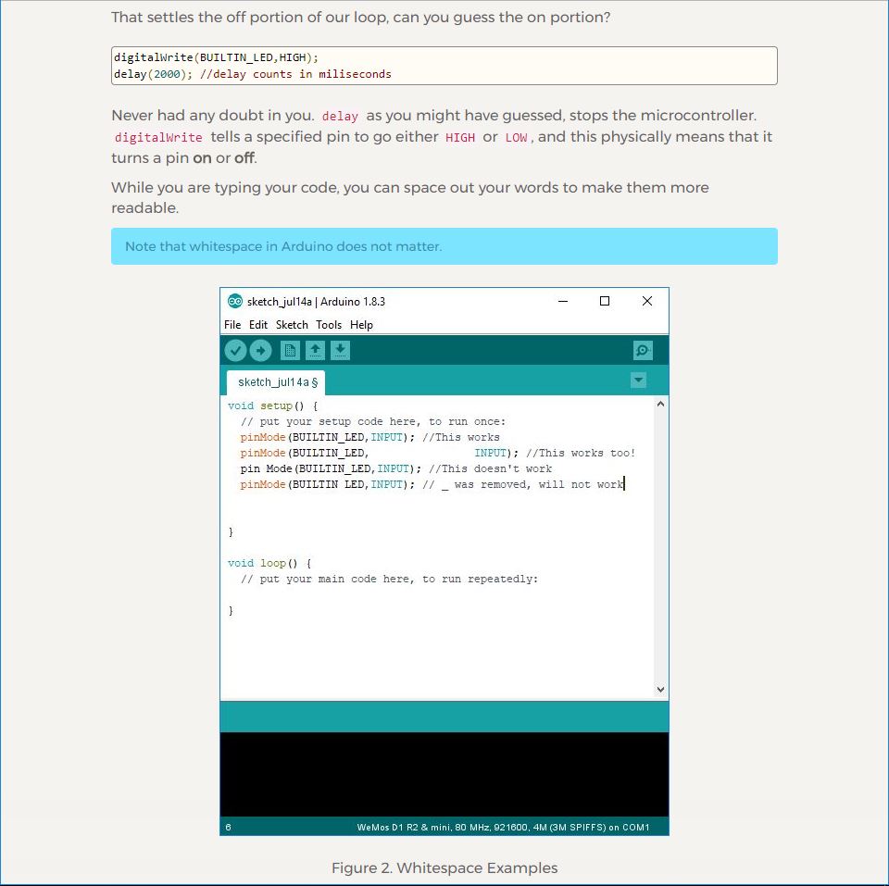The height and width of the screenshot is (886, 889).
Task: Create a new sketch with New icon
Action: (290, 350)
